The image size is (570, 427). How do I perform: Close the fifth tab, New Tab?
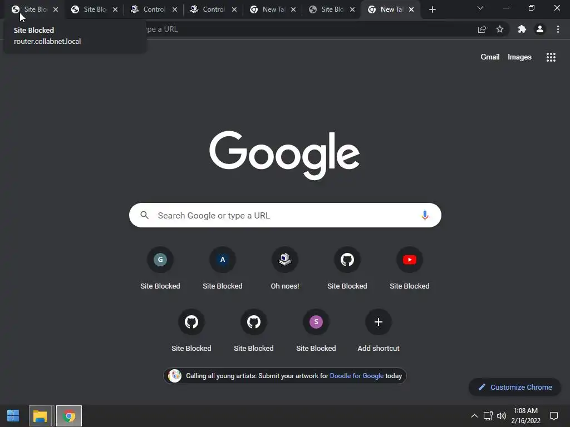click(293, 9)
